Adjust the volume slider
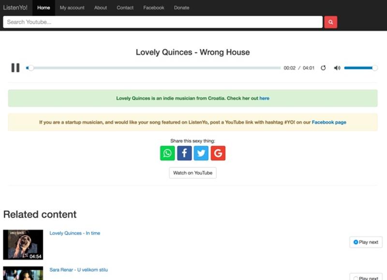This screenshot has width=387, height=280. pos(360,68)
